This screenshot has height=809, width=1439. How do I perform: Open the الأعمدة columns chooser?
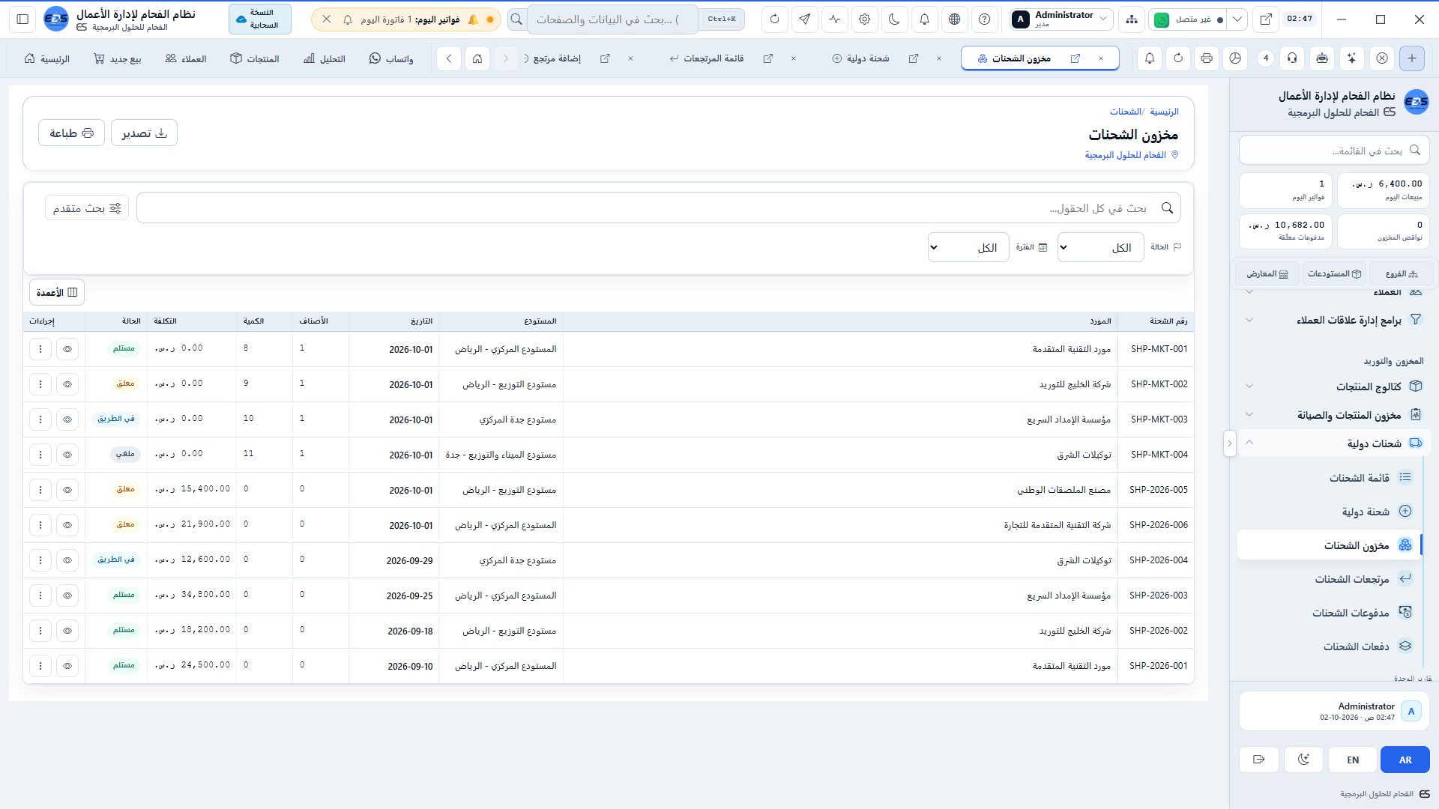point(57,292)
